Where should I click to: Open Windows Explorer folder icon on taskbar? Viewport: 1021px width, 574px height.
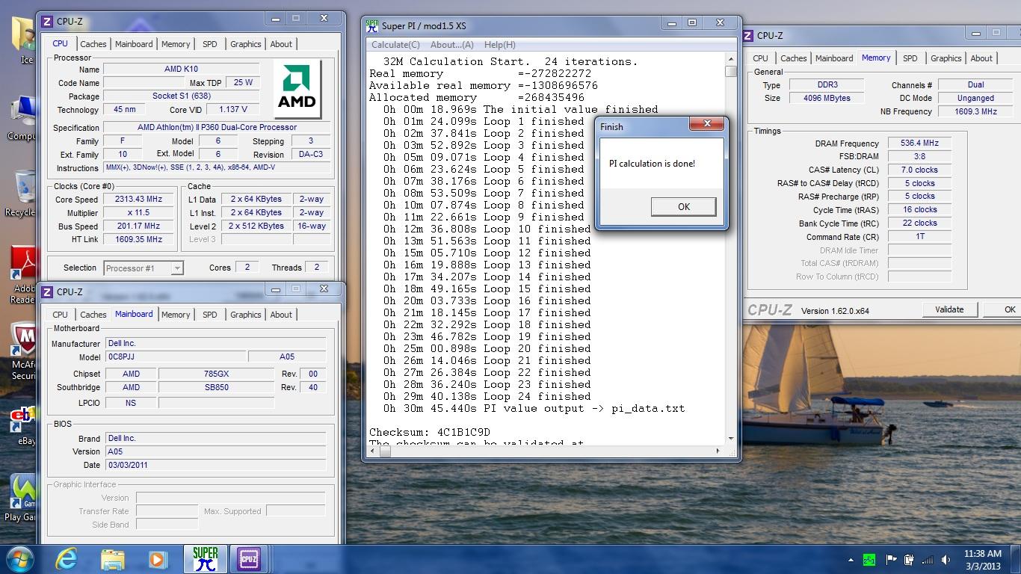click(113, 559)
